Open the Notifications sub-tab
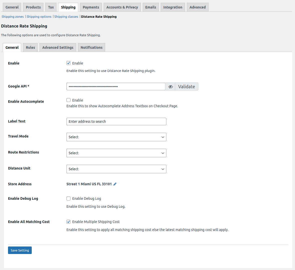The image size is (295, 270). (x=92, y=47)
